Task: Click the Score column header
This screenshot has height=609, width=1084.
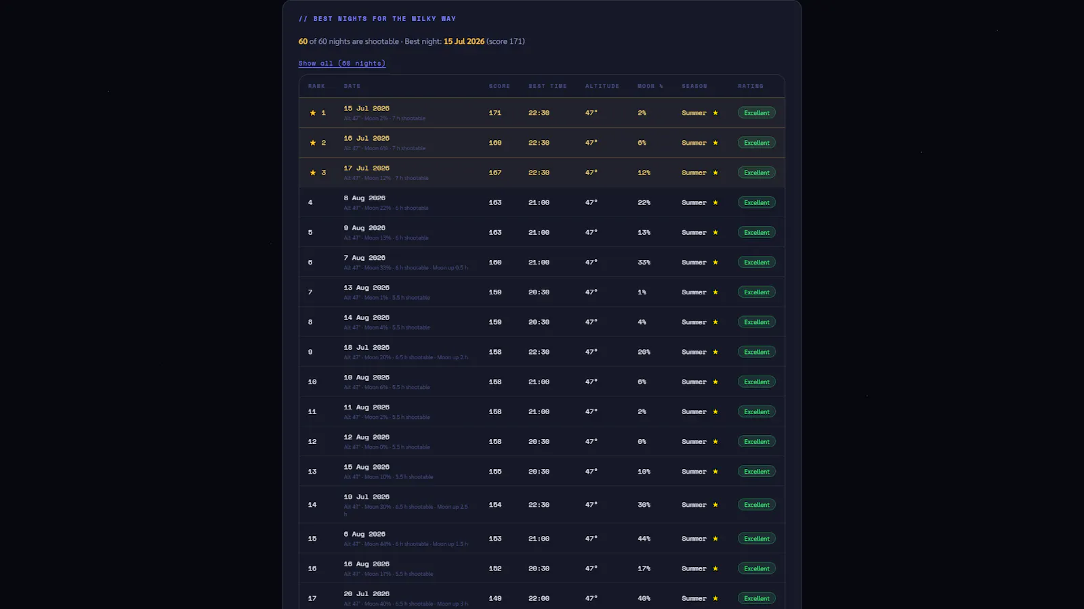Action: coord(499,86)
